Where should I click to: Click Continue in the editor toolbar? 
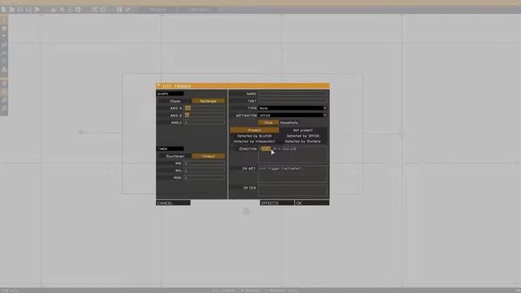pyautogui.click(x=198, y=10)
